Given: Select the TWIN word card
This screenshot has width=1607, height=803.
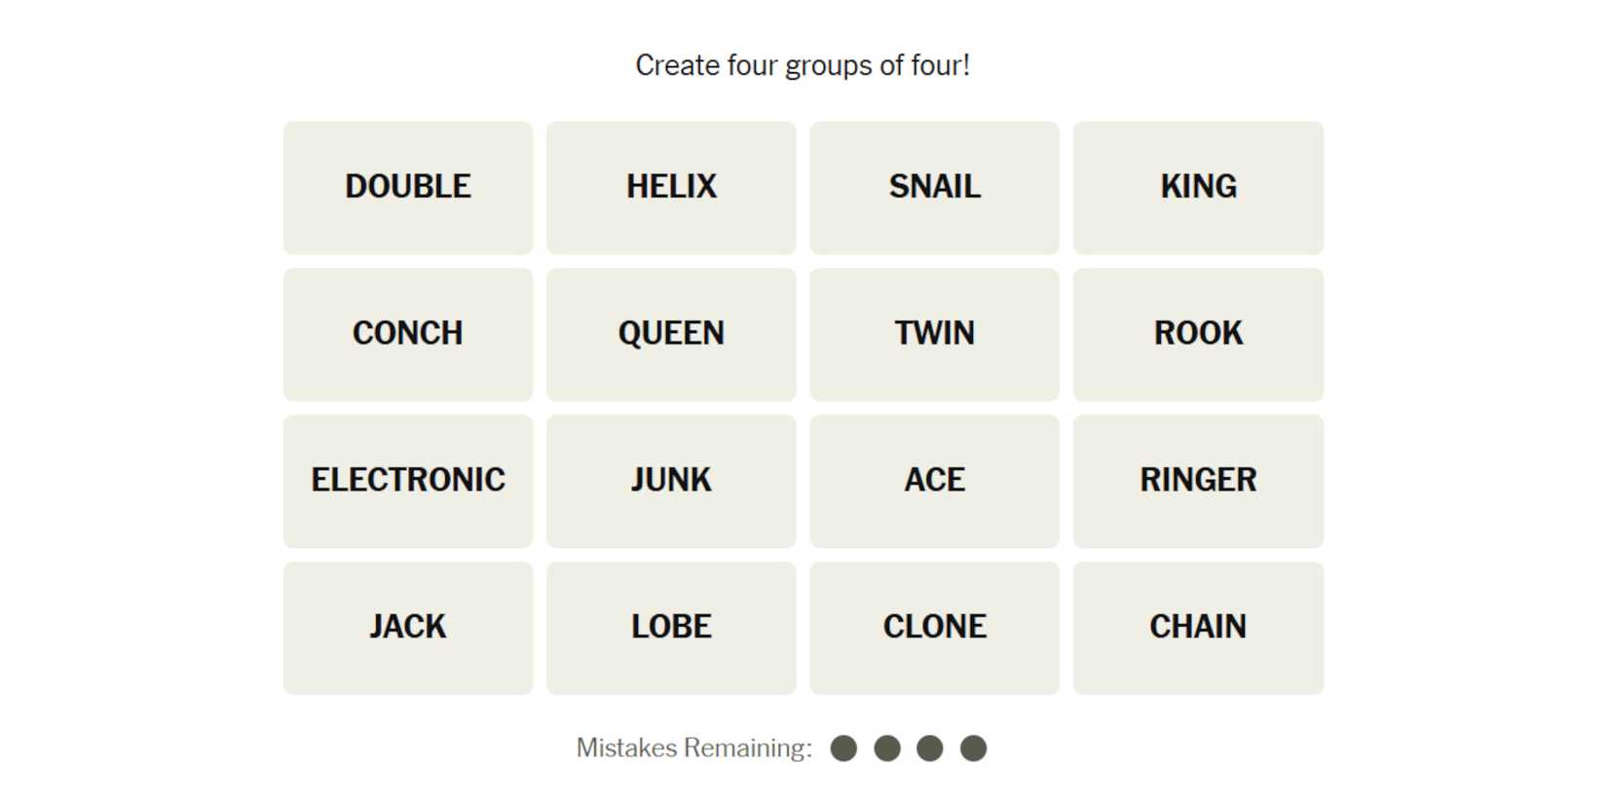Looking at the screenshot, I should tap(934, 334).
